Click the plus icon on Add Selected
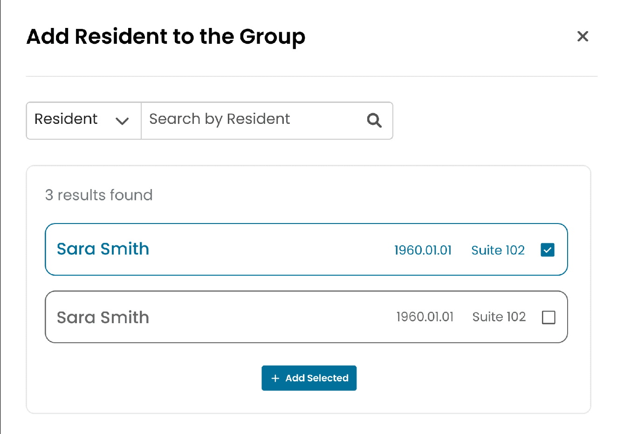Screen dimensions: 617x434 click(275, 378)
